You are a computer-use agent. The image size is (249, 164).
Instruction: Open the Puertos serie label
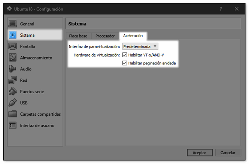click(x=32, y=92)
